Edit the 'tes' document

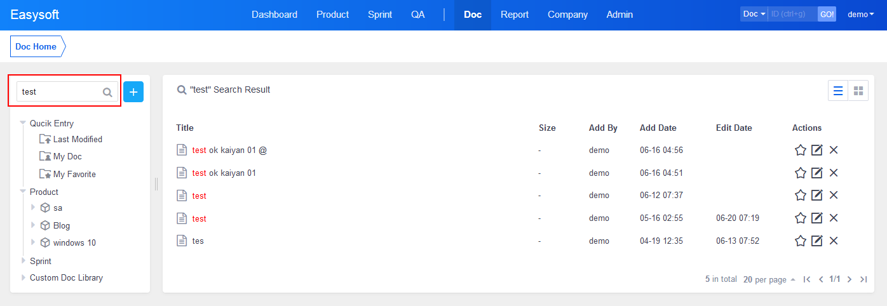point(817,241)
